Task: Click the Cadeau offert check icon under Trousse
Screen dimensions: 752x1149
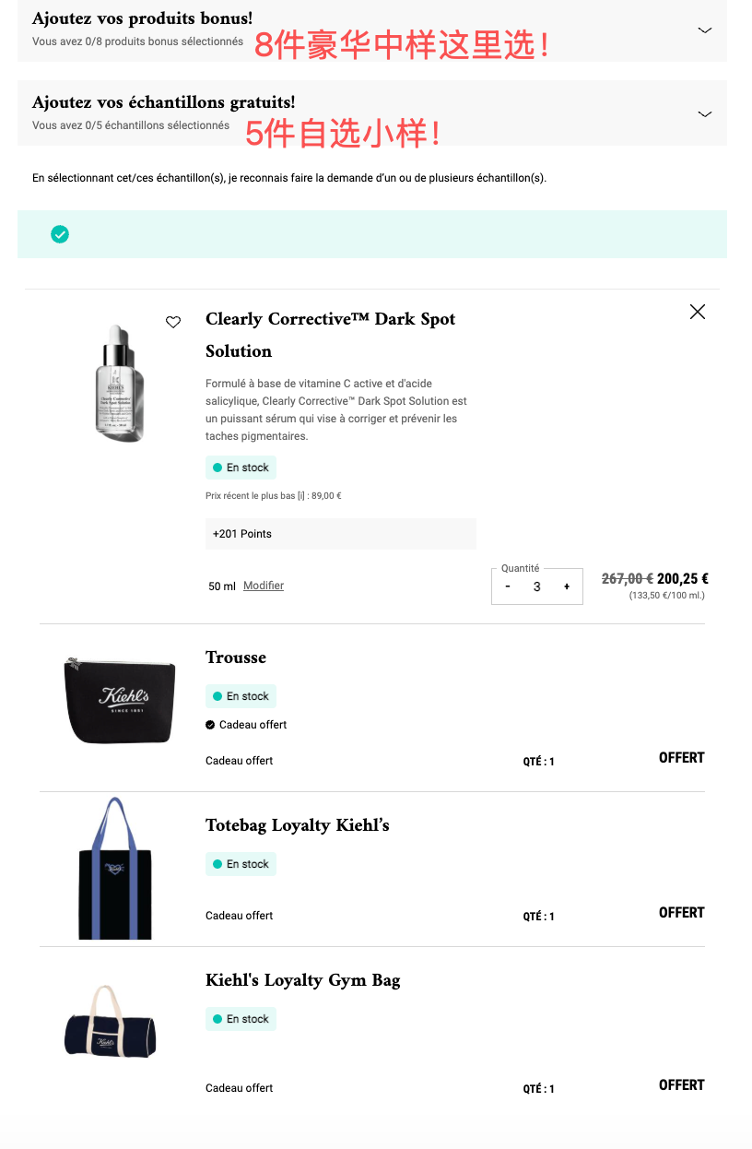Action: [x=210, y=725]
